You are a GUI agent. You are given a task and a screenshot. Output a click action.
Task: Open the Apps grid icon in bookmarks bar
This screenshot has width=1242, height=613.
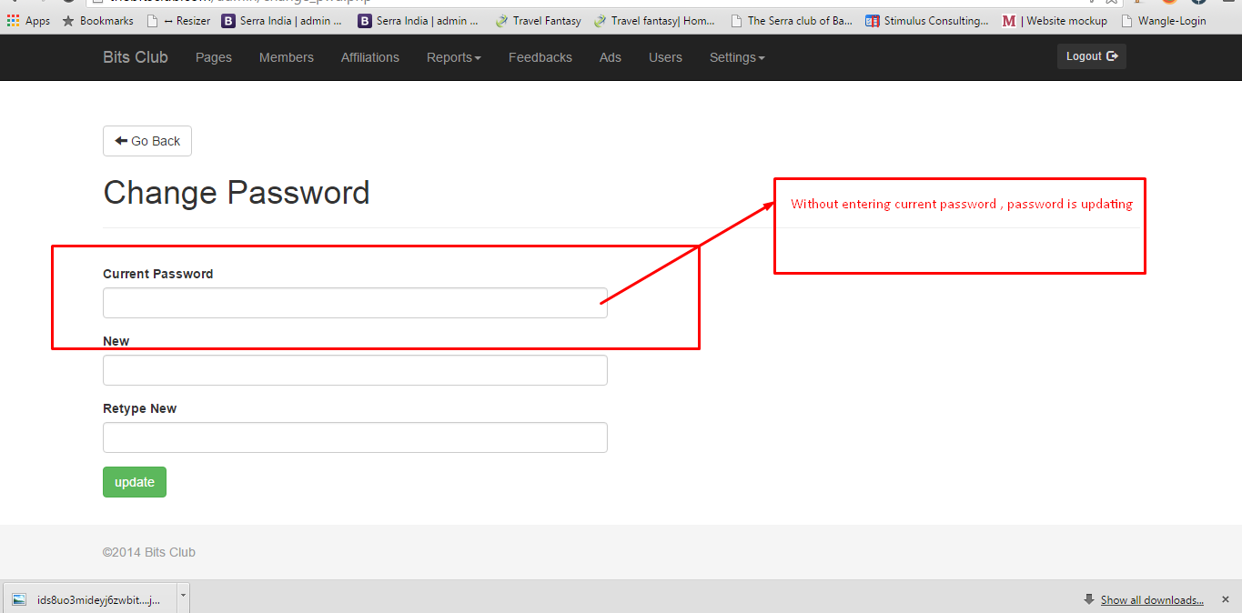coord(13,20)
